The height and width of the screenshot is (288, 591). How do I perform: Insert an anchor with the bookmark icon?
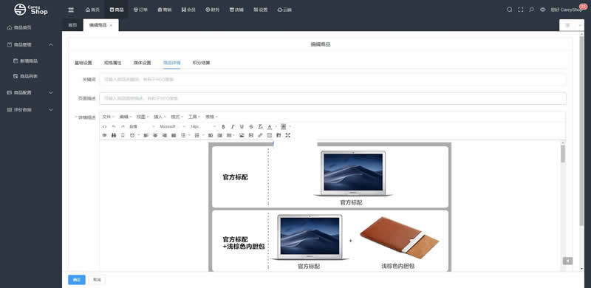click(123, 135)
